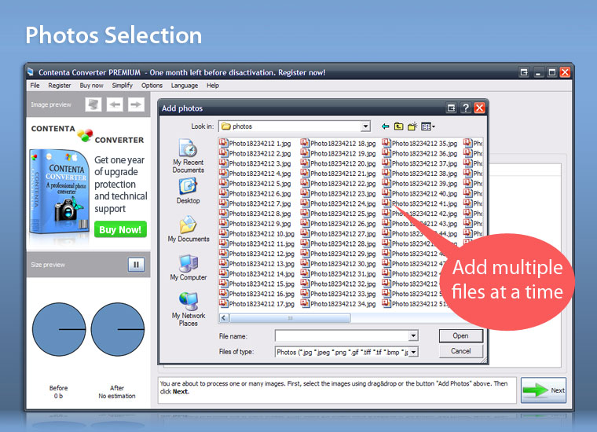597x432 pixels.
Task: Go up one folder level
Action: pyautogui.click(x=398, y=126)
